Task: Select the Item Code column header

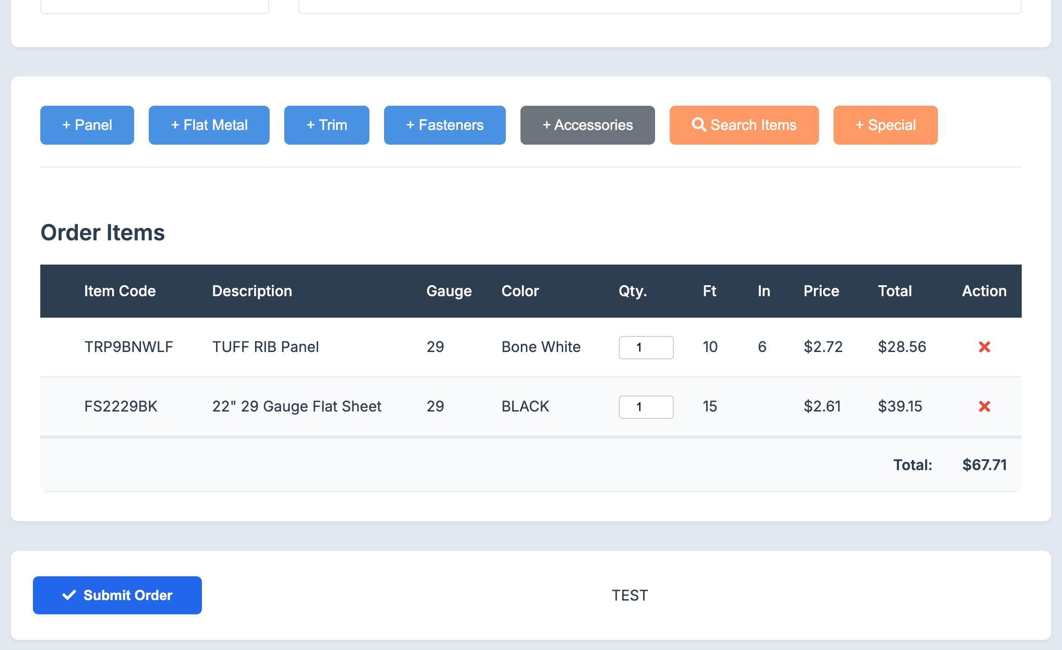Action: (120, 291)
